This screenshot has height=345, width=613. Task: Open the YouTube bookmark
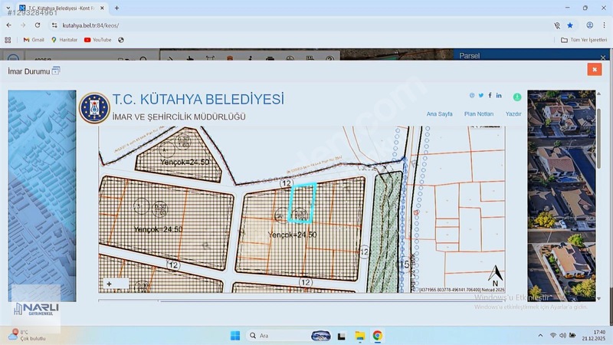(98, 40)
